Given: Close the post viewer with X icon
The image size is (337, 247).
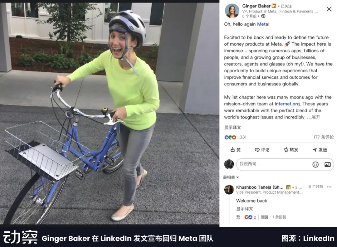Looking at the screenshot, I should [x=329, y=9].
